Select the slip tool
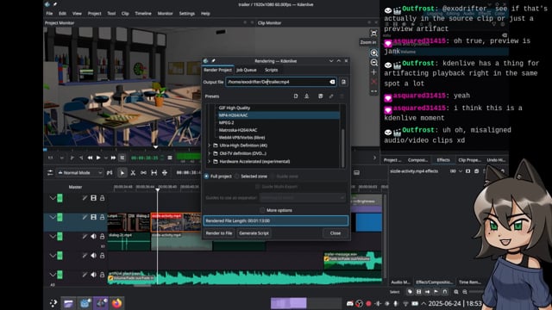Image resolution: width=552 pixels, height=310 pixels. 154,172
